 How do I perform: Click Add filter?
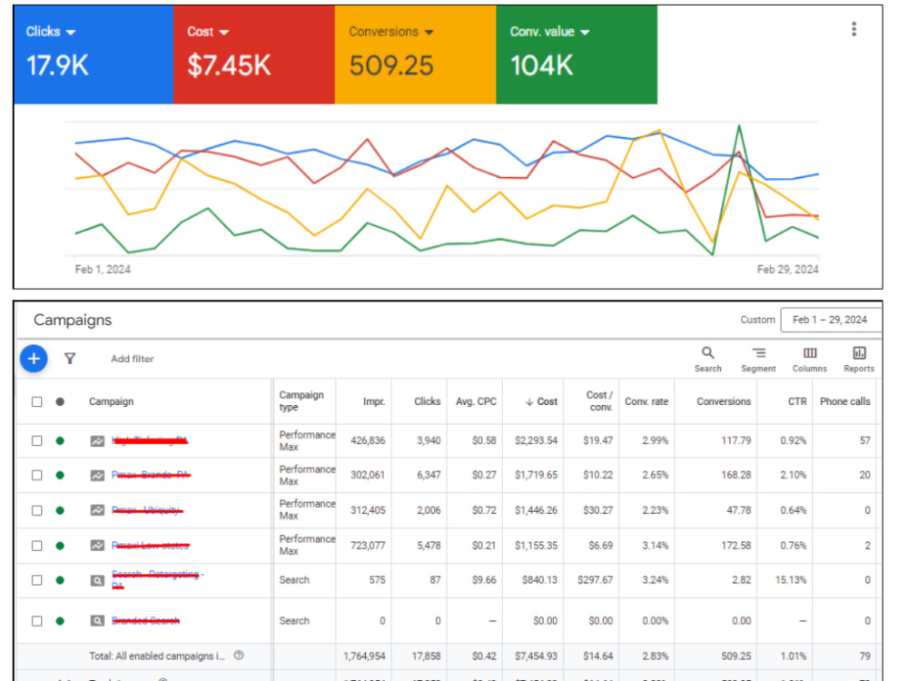click(132, 359)
